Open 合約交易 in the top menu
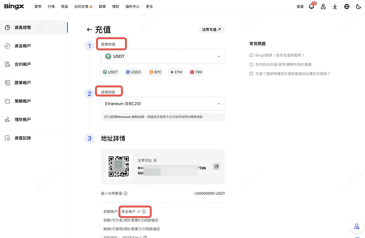The width and height of the screenshot is (365, 238). point(83,7)
